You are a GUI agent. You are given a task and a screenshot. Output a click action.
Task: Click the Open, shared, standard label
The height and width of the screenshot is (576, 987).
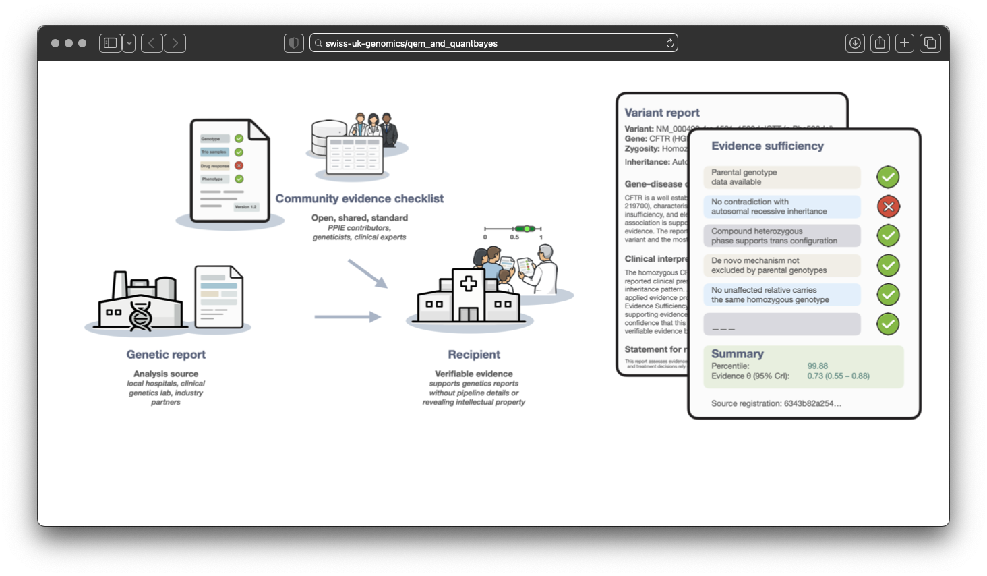pos(359,218)
